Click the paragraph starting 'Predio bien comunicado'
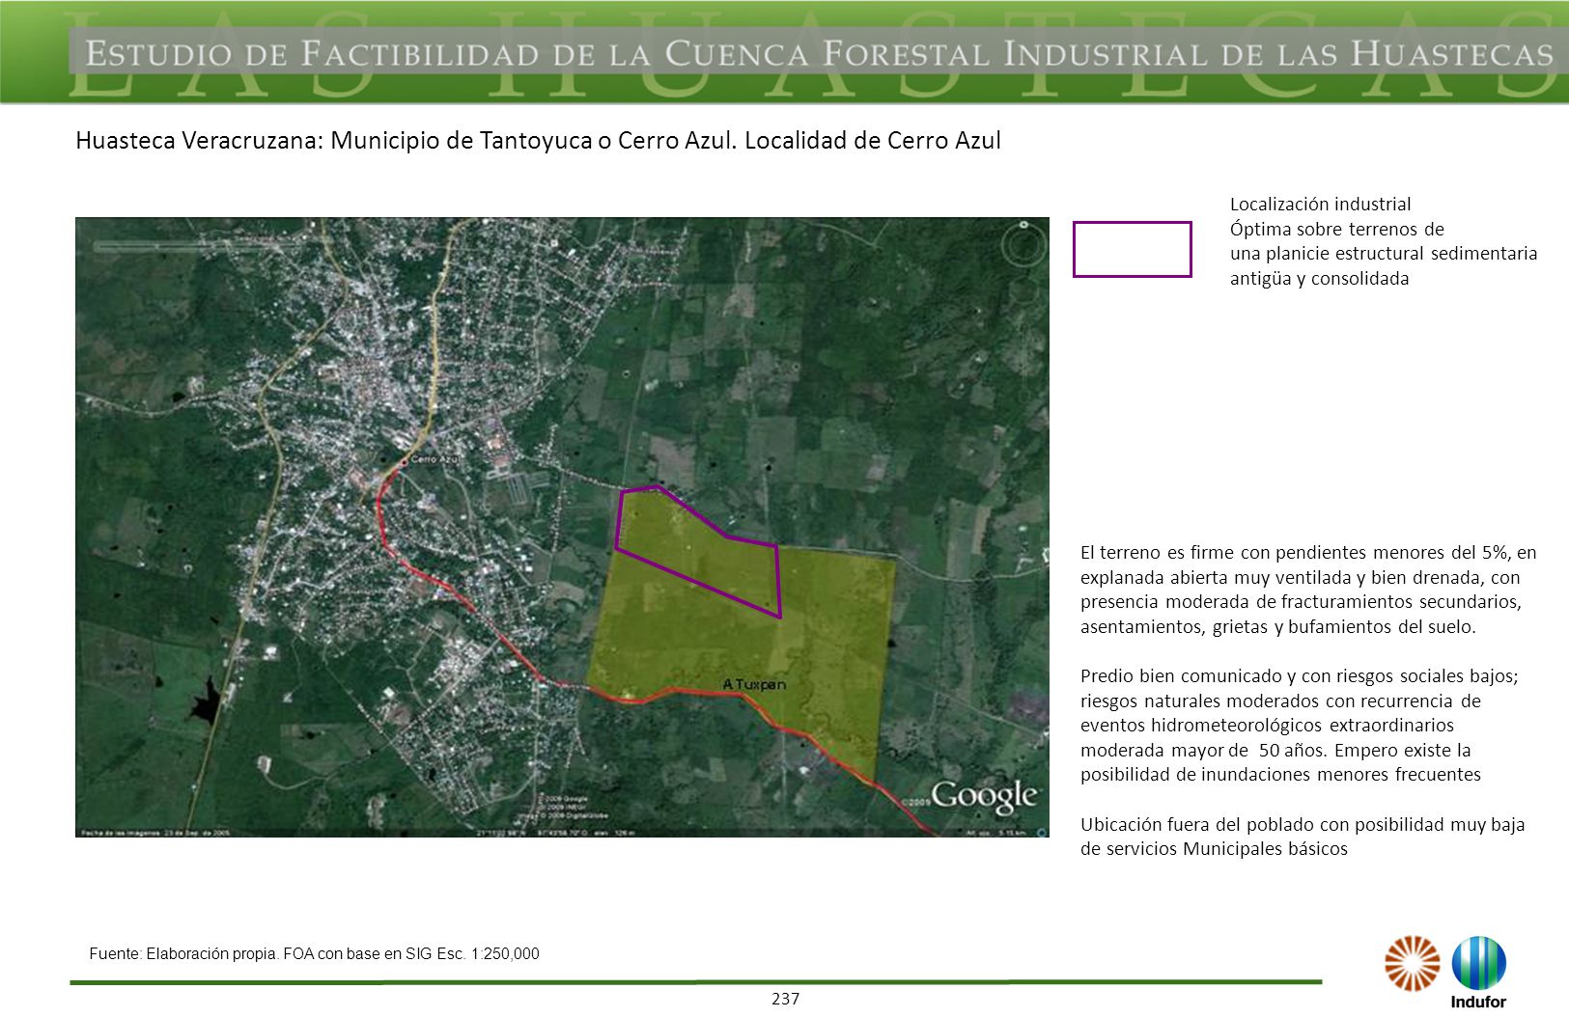1569x1017 pixels. coord(1300,726)
